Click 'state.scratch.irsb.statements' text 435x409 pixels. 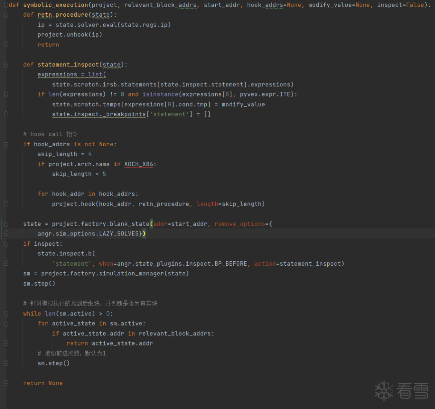tap(104, 85)
